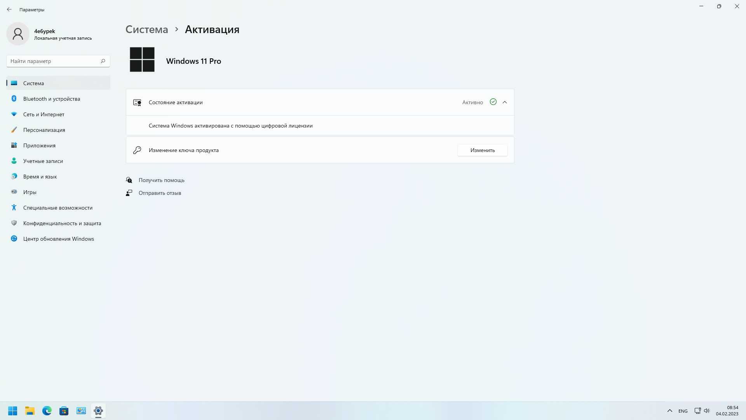Image resolution: width=746 pixels, height=420 pixels.
Task: Go to Центр обновления Windows
Action: pyautogui.click(x=58, y=239)
